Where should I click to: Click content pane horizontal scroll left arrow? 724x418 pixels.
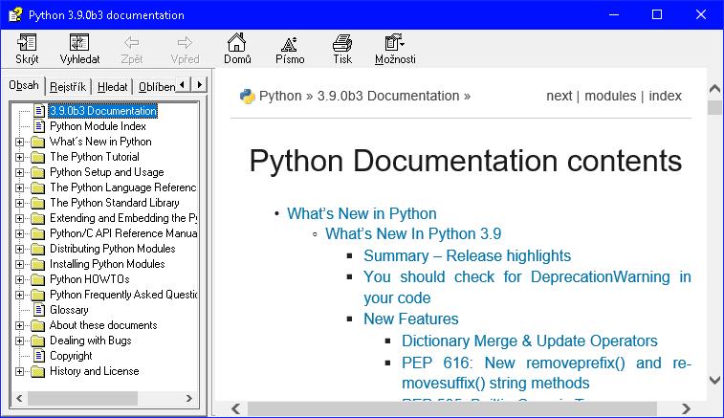pos(236,408)
